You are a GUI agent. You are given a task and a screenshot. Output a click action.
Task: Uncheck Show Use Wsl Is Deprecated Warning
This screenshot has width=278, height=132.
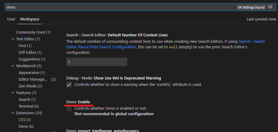pos(69,85)
